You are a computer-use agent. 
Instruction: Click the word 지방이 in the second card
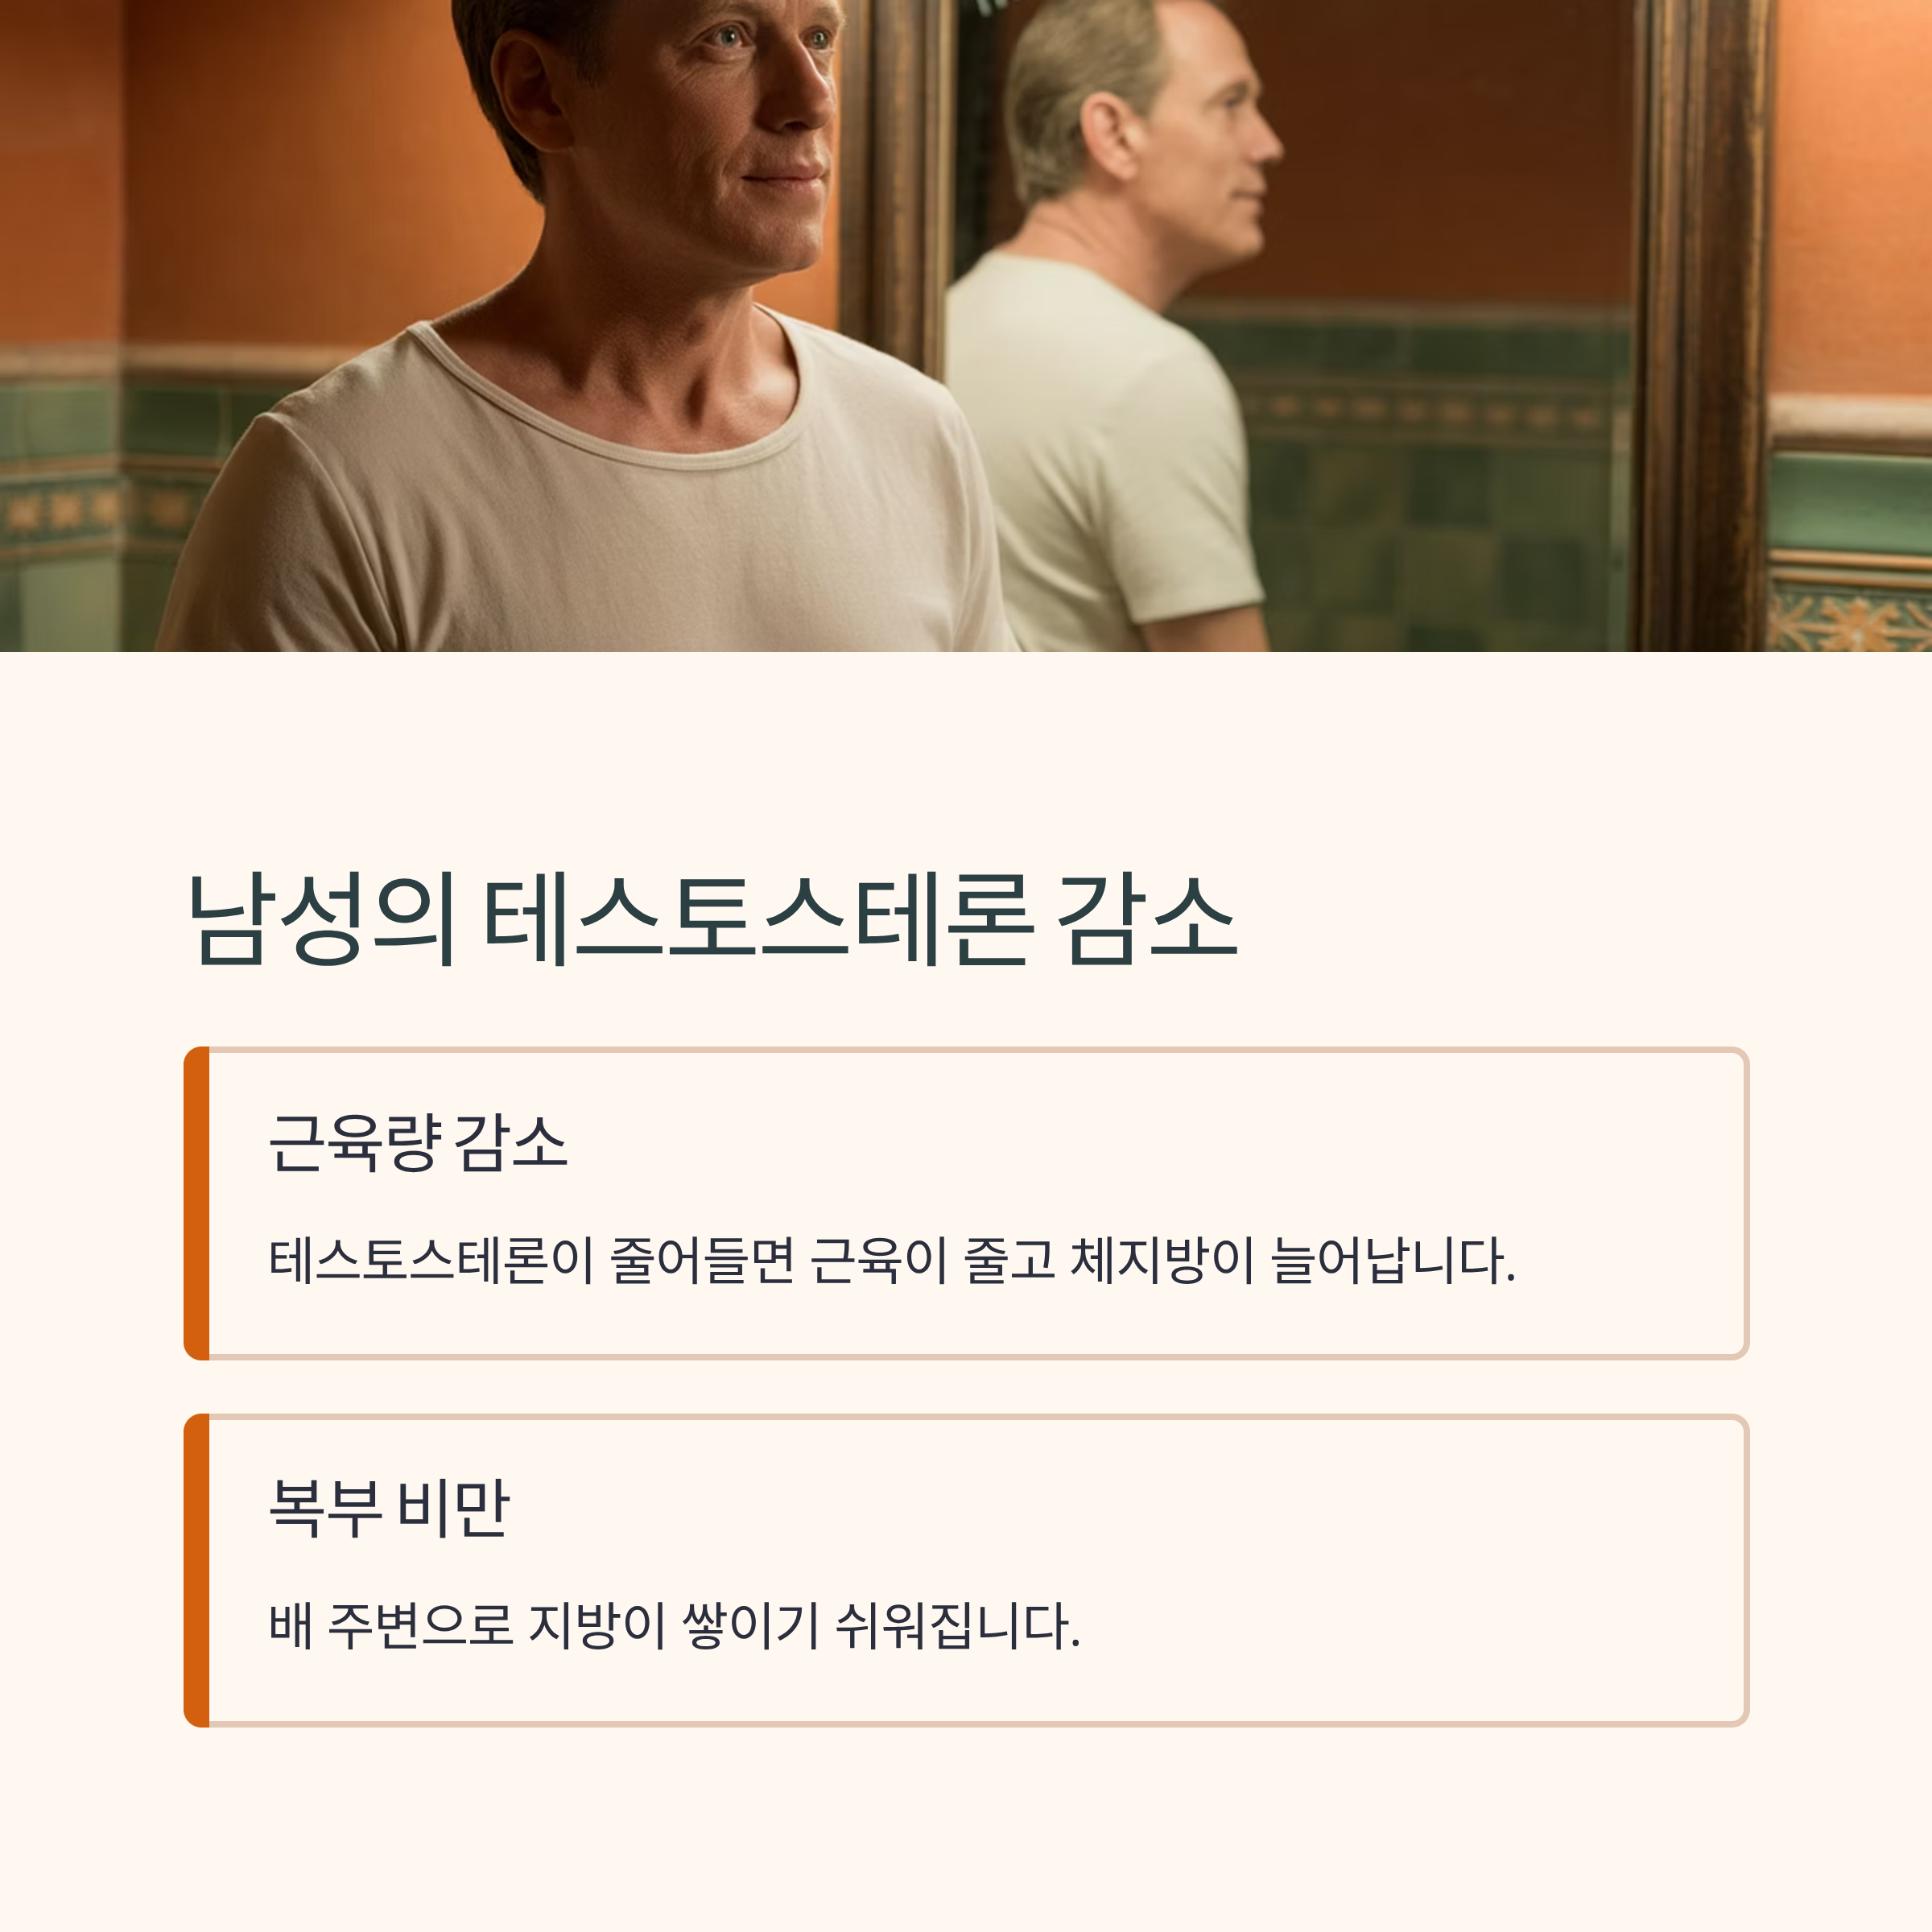(597, 1626)
